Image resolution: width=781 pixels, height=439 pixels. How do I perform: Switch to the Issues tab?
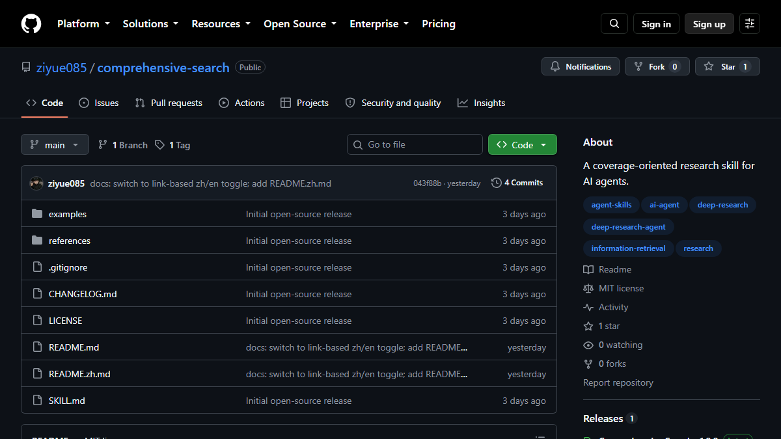[99, 103]
